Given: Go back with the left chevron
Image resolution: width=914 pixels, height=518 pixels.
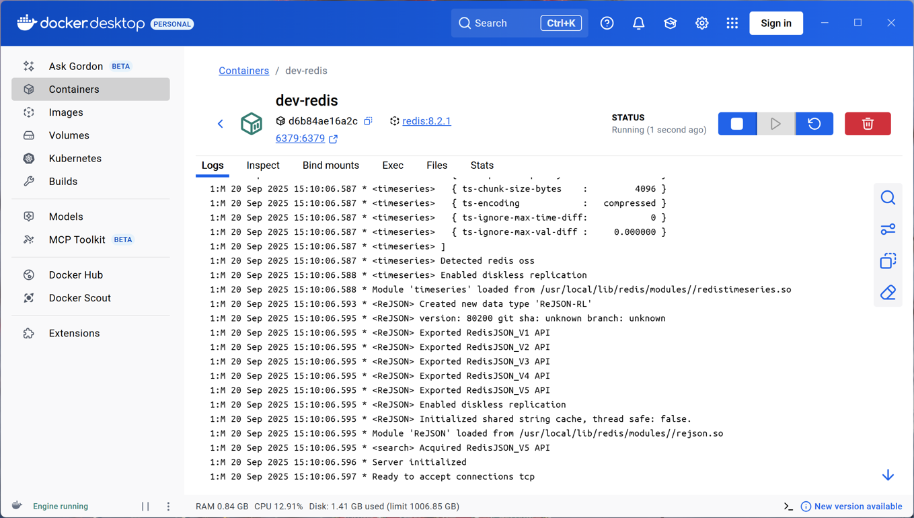Looking at the screenshot, I should click(x=220, y=124).
